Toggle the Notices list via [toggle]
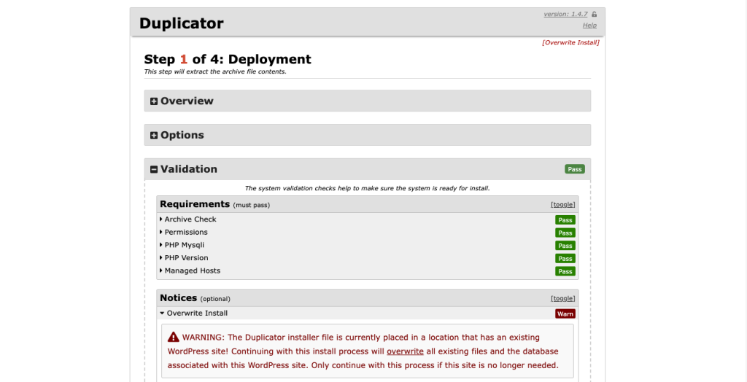This screenshot has height=382, width=747. (563, 298)
